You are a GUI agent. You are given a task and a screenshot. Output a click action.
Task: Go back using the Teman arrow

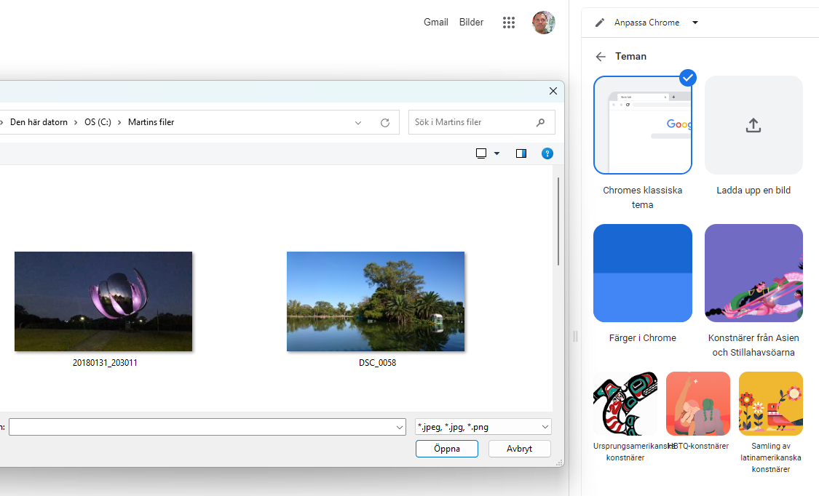pyautogui.click(x=601, y=56)
